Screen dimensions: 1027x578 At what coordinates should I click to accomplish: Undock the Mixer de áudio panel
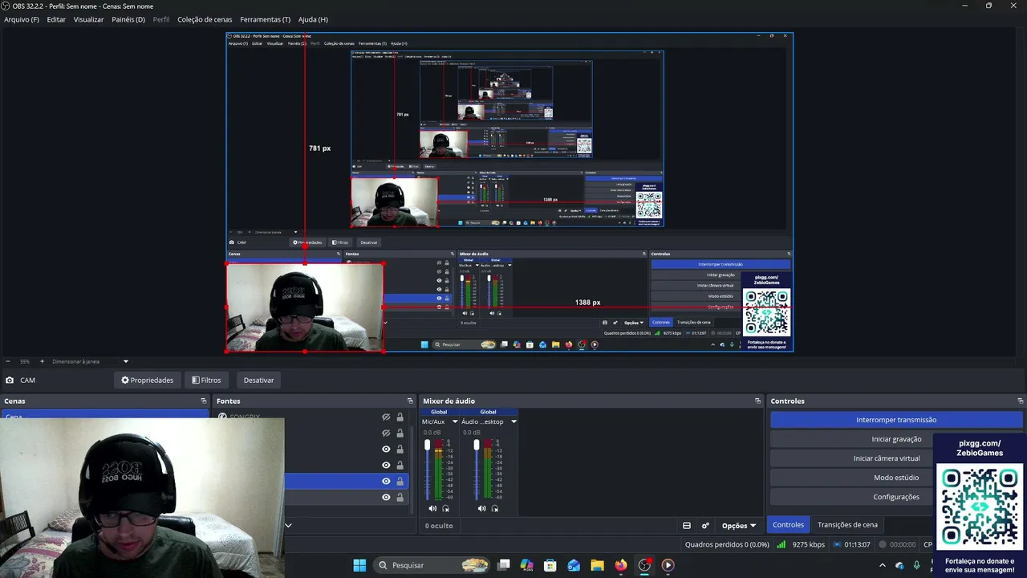point(757,401)
